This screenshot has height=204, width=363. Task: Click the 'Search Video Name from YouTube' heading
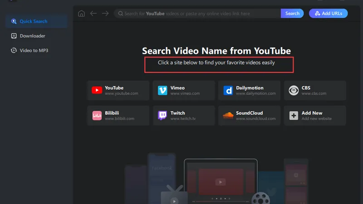point(216,51)
